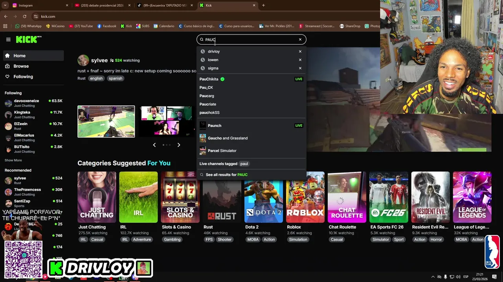503x282 pixels.
Task: Open ElMacarius followed channel
Action: [x=33, y=137]
